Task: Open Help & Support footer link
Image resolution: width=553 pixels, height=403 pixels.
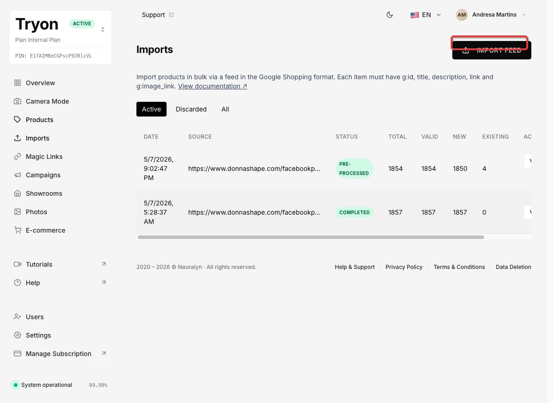Action: [355, 267]
